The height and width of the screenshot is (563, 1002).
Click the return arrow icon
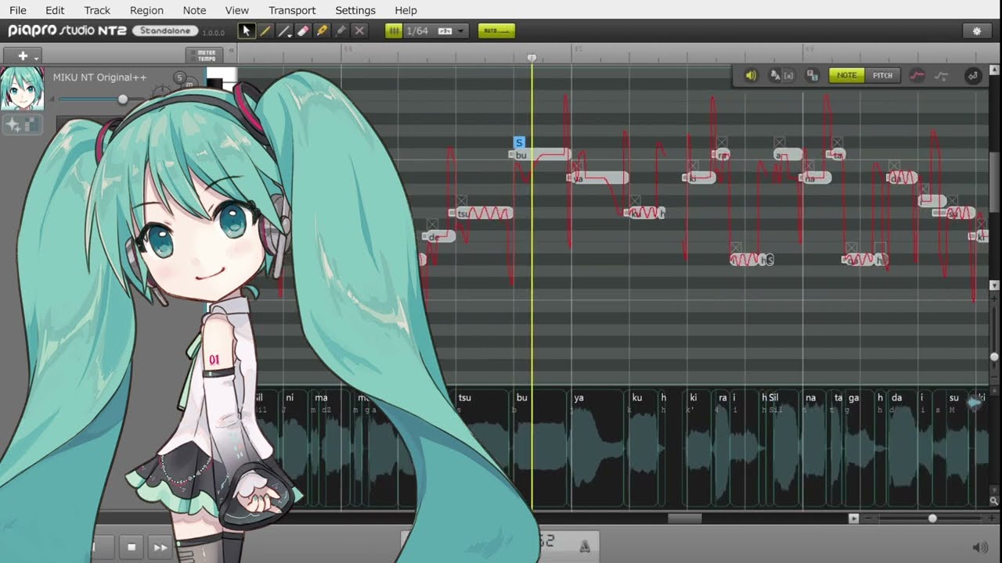pyautogui.click(x=972, y=76)
